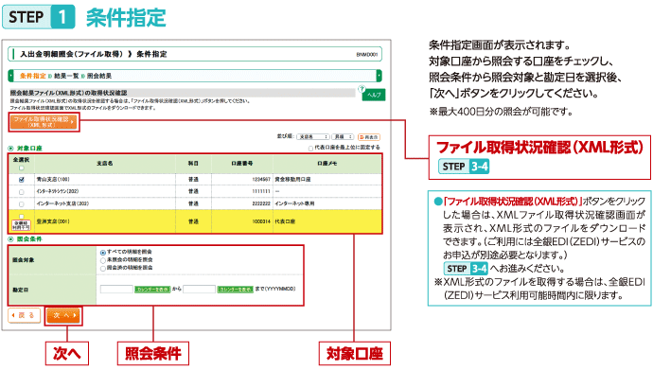653x370 pixels.
Task: Check the 全選択 select-all checkbox
Action: (21, 168)
